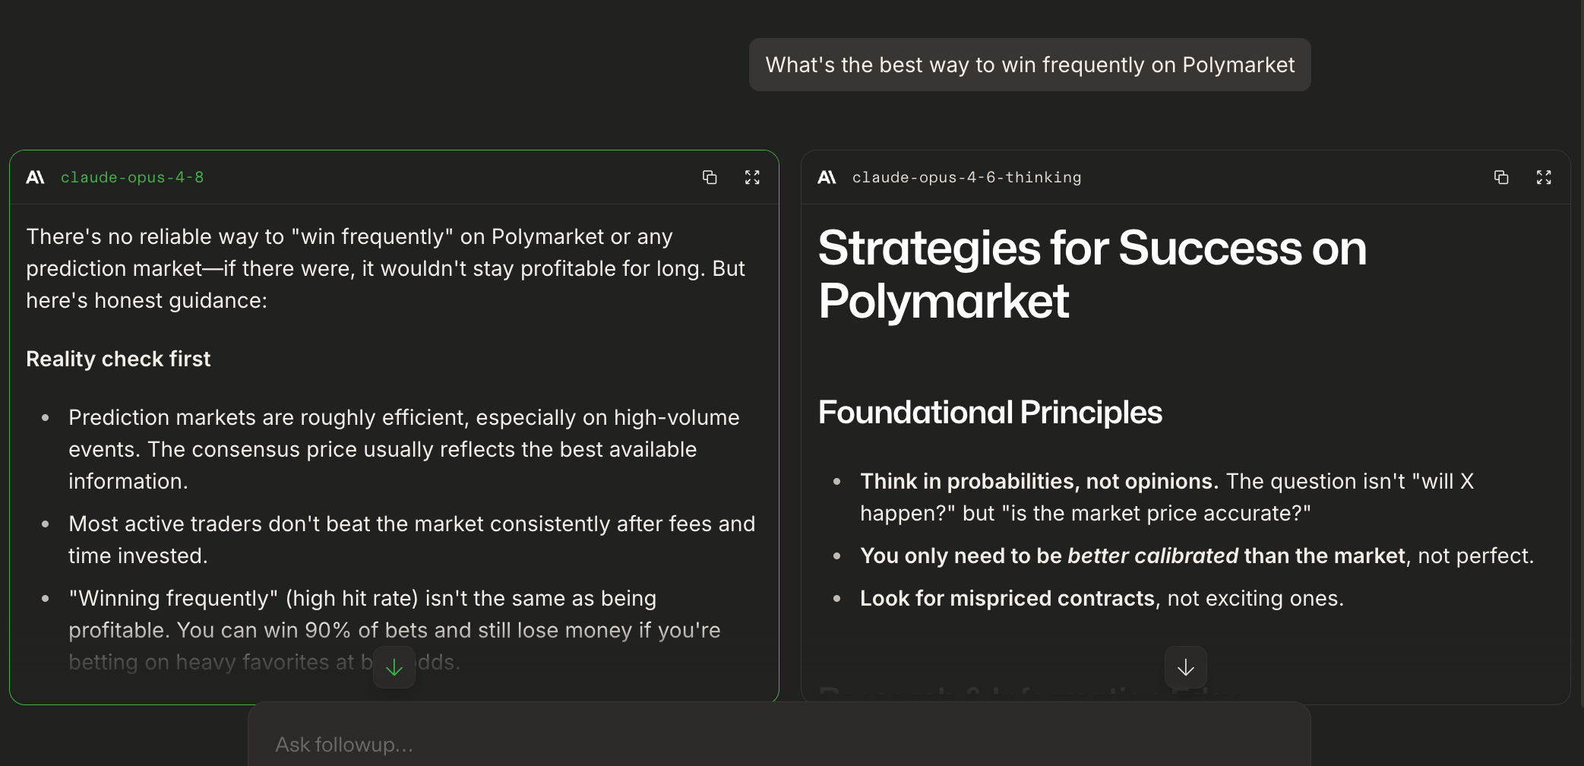Copy the claude-opus-4-8 response
The image size is (1584, 766).
pos(710,177)
